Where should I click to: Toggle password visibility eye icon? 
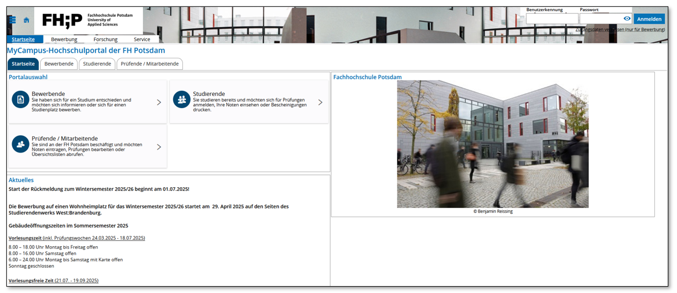627,18
